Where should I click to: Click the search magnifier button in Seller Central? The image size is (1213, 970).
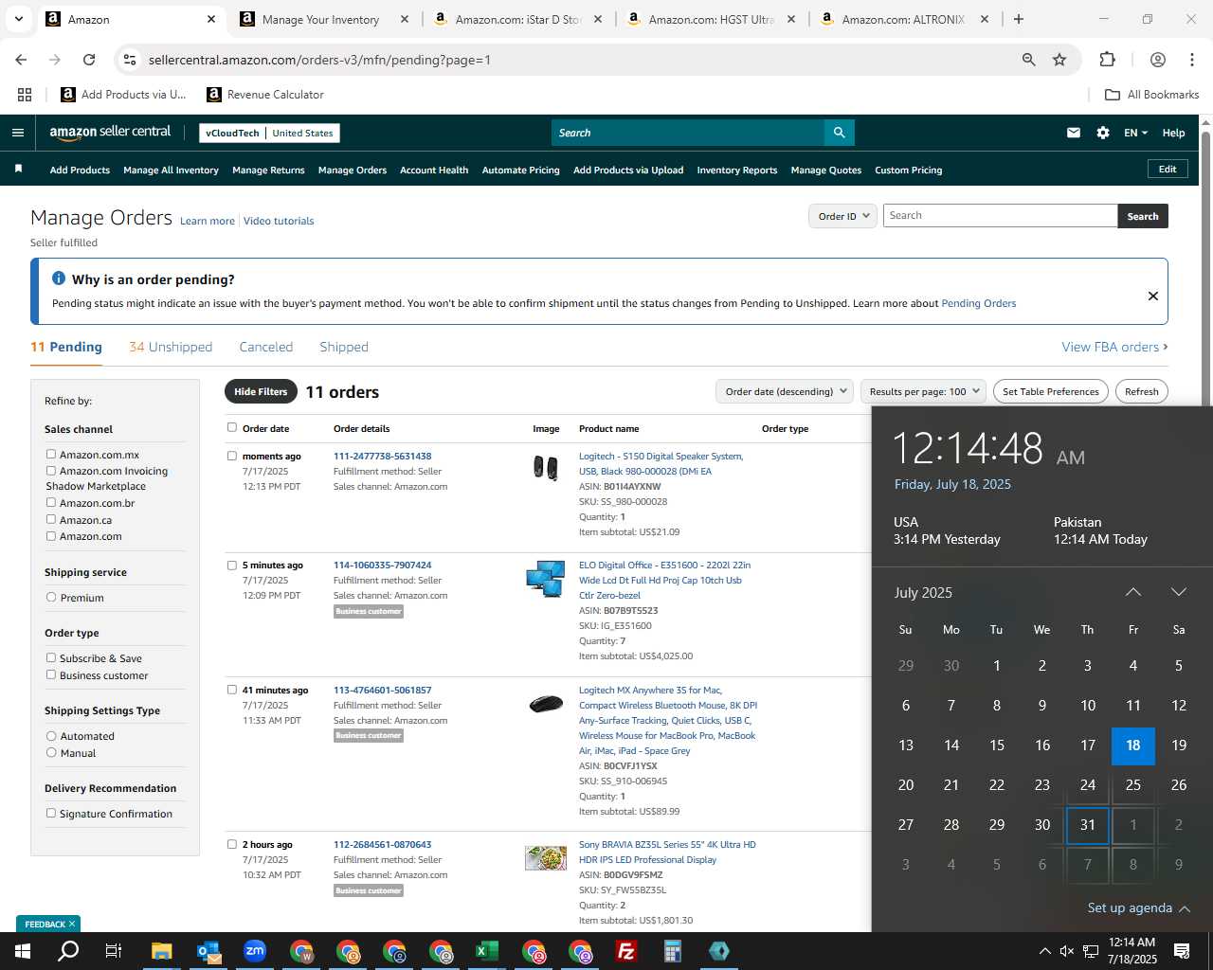pyautogui.click(x=839, y=133)
